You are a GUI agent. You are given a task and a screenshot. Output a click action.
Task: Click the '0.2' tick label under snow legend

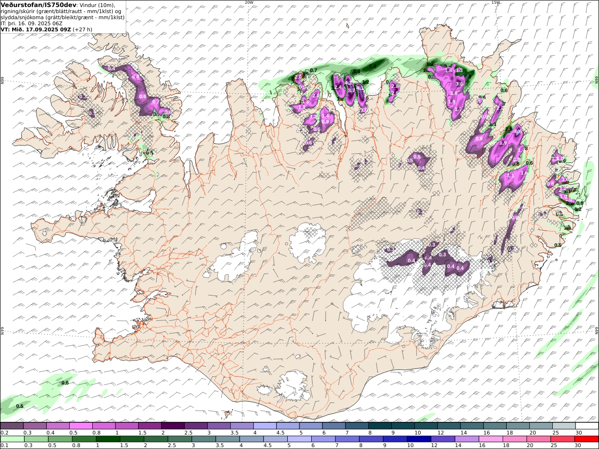tap(4, 433)
